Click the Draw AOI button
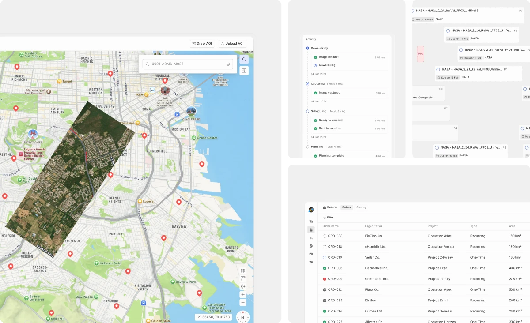 [202, 44]
